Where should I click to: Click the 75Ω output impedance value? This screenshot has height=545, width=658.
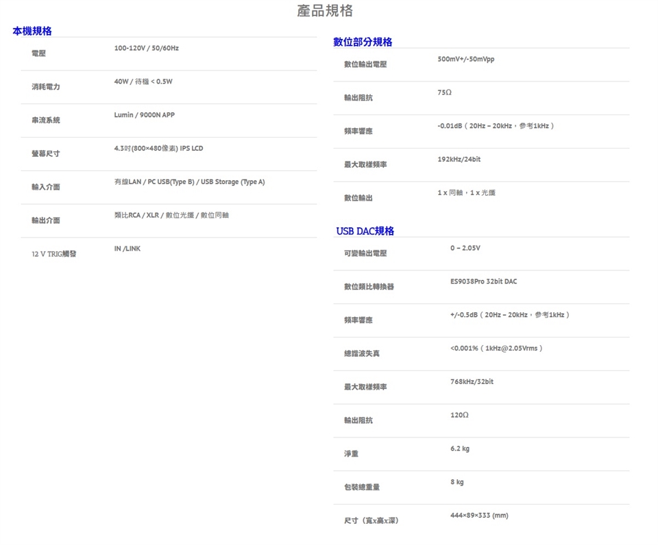coord(444,92)
